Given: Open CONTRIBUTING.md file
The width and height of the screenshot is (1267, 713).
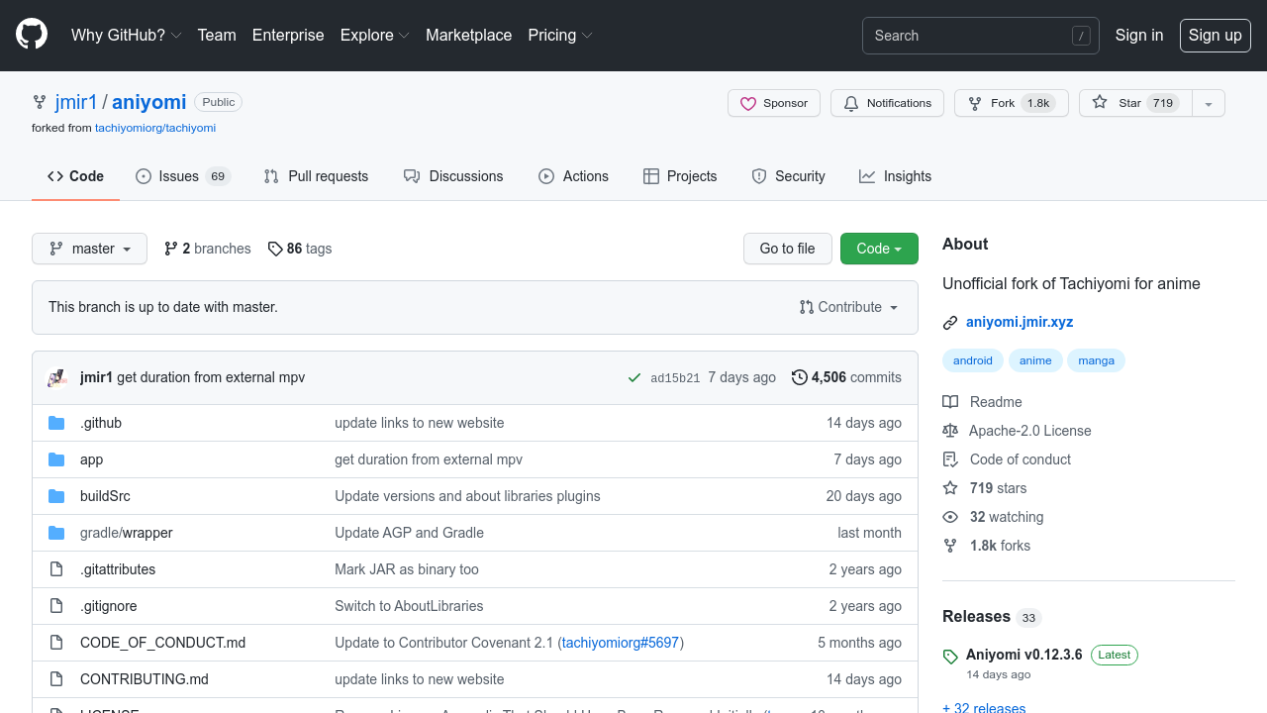Looking at the screenshot, I should [145, 679].
